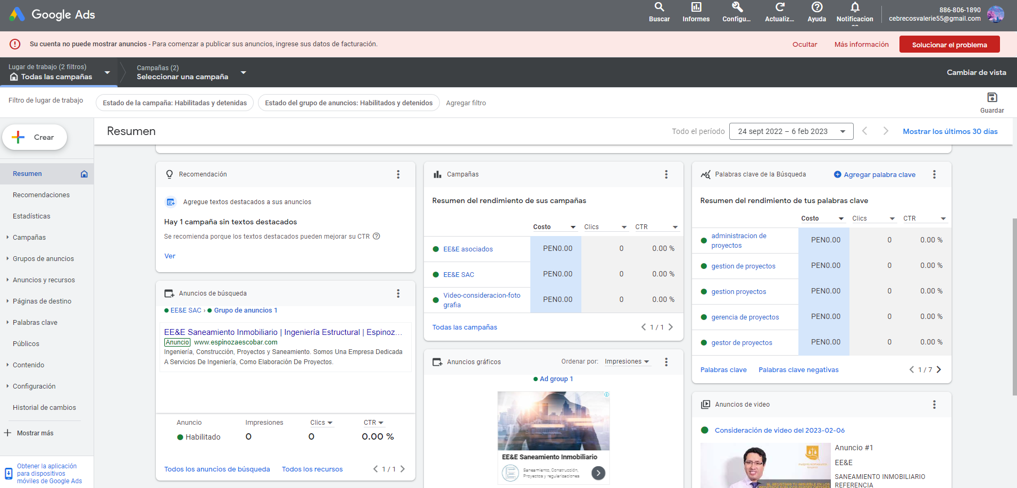Screen dimensions: 1017x488
Task: Select Recomendaciones in left navigation
Action: pos(41,195)
